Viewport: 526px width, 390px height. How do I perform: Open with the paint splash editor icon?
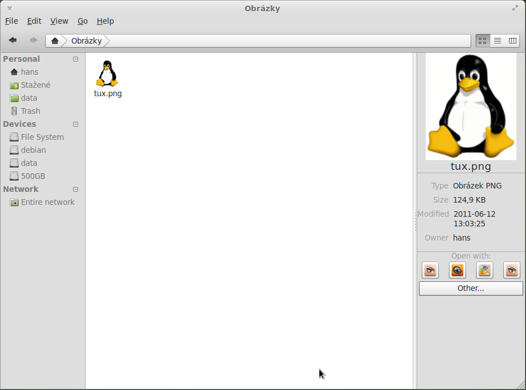485,270
